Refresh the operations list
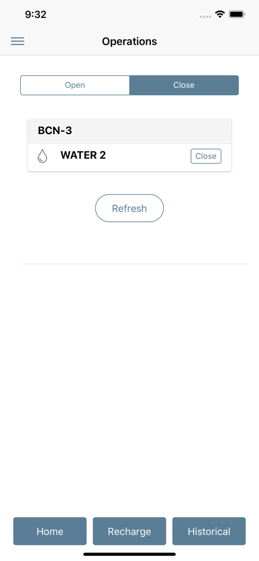 pyautogui.click(x=129, y=208)
